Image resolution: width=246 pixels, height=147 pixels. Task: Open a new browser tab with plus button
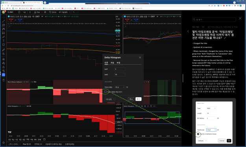point(45,2)
